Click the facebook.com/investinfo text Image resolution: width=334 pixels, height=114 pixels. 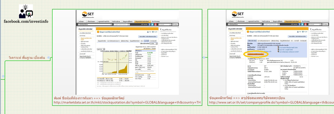click(26, 21)
